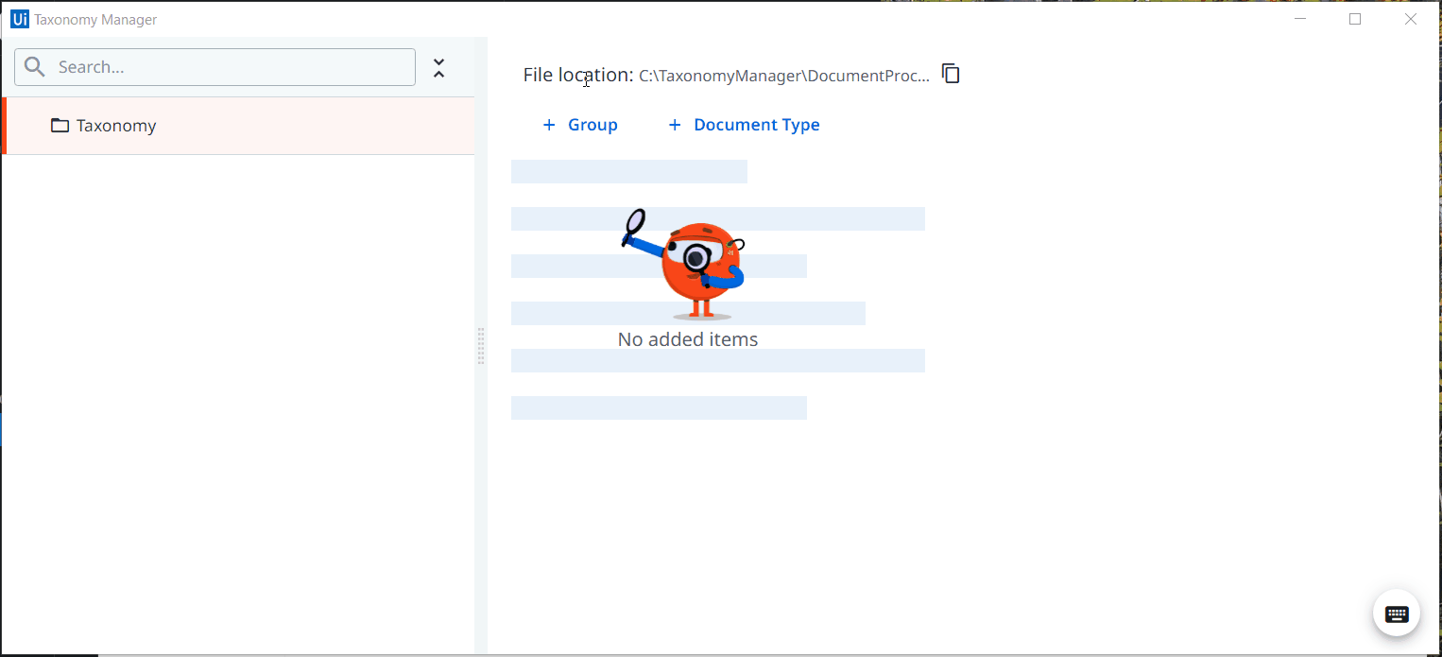Click the panel splitter grip handle
The height and width of the screenshot is (657, 1442).
pos(481,346)
